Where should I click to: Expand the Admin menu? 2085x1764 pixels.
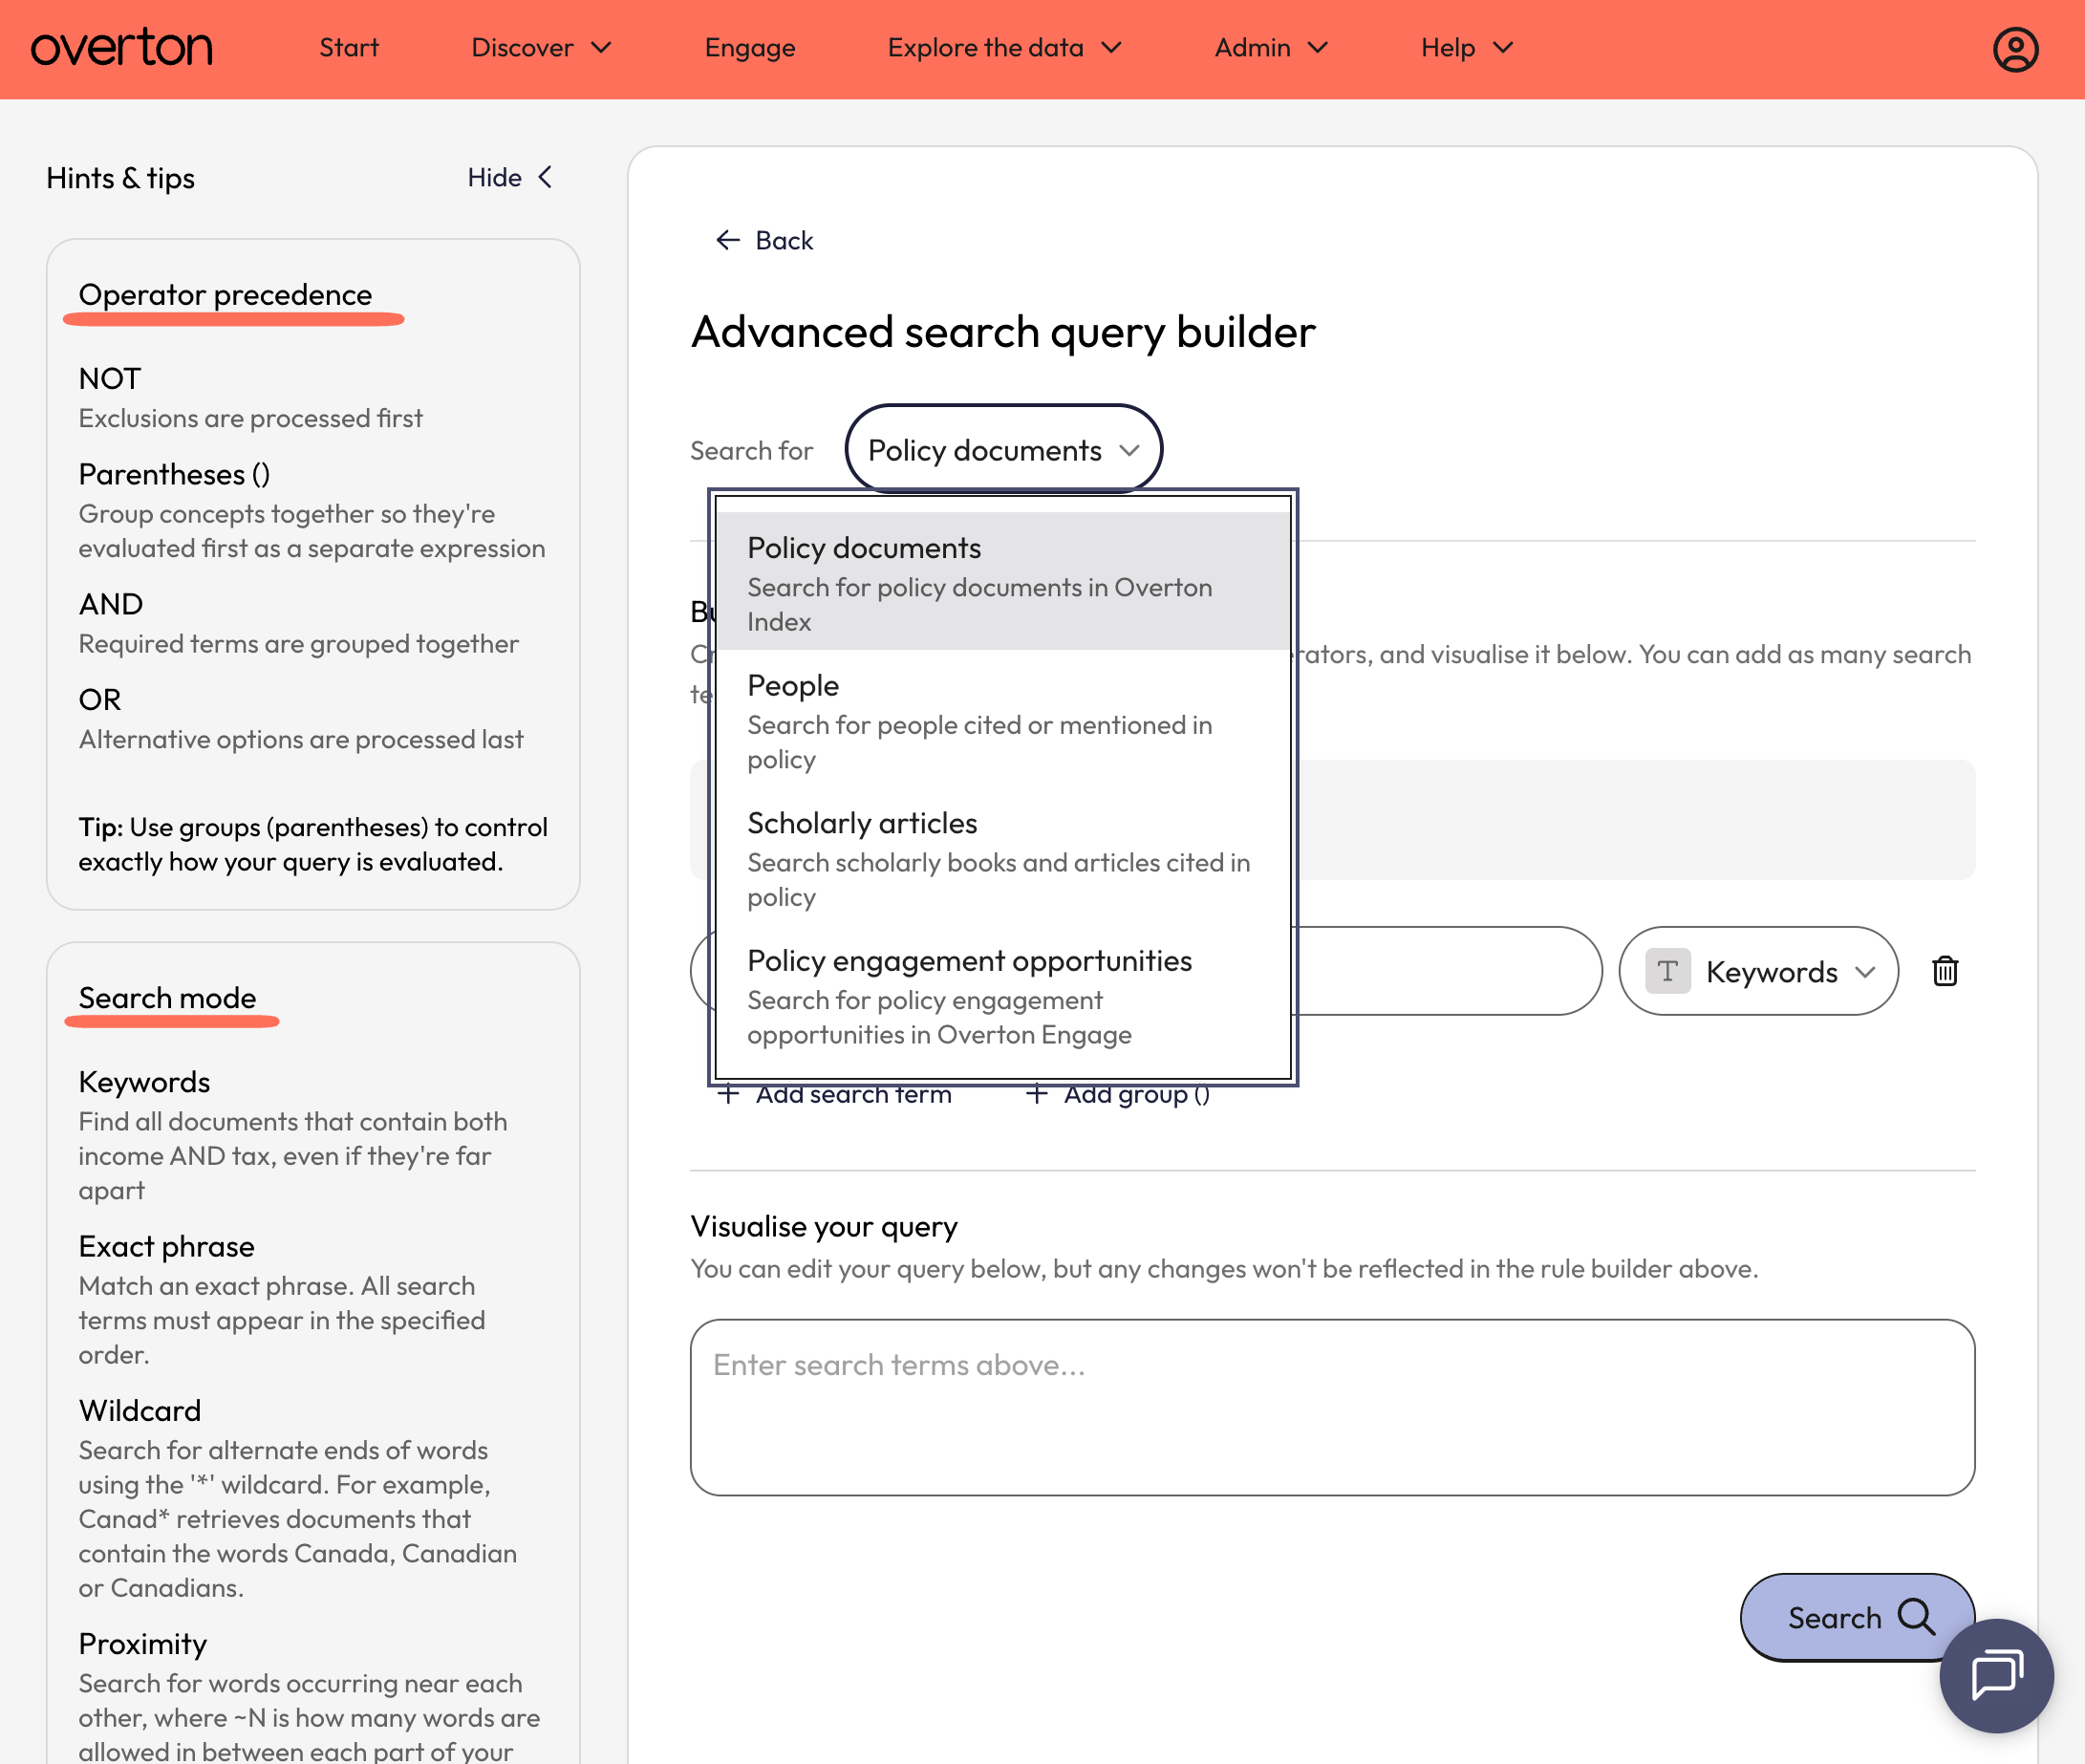[x=1271, y=48]
